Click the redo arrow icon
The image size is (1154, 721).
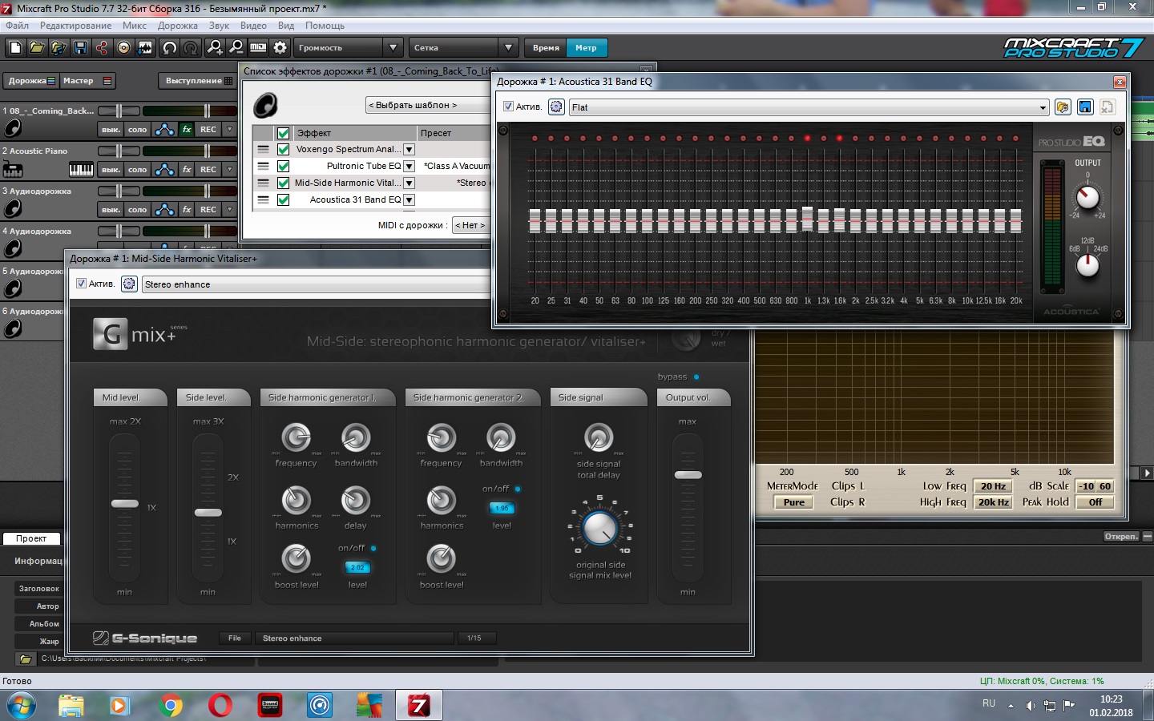(x=191, y=48)
